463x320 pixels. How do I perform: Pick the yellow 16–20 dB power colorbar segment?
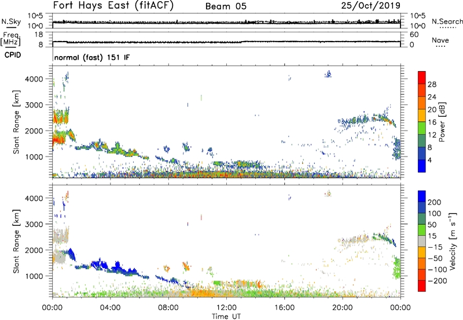[422, 116]
